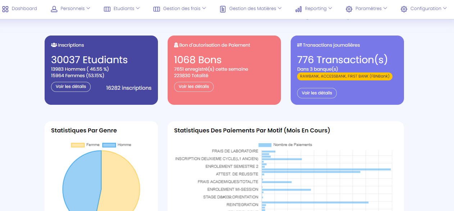454x211 pixels.
Task: Click the ENROLEMENT MI-SESSION axis label
Action: click(x=233, y=189)
